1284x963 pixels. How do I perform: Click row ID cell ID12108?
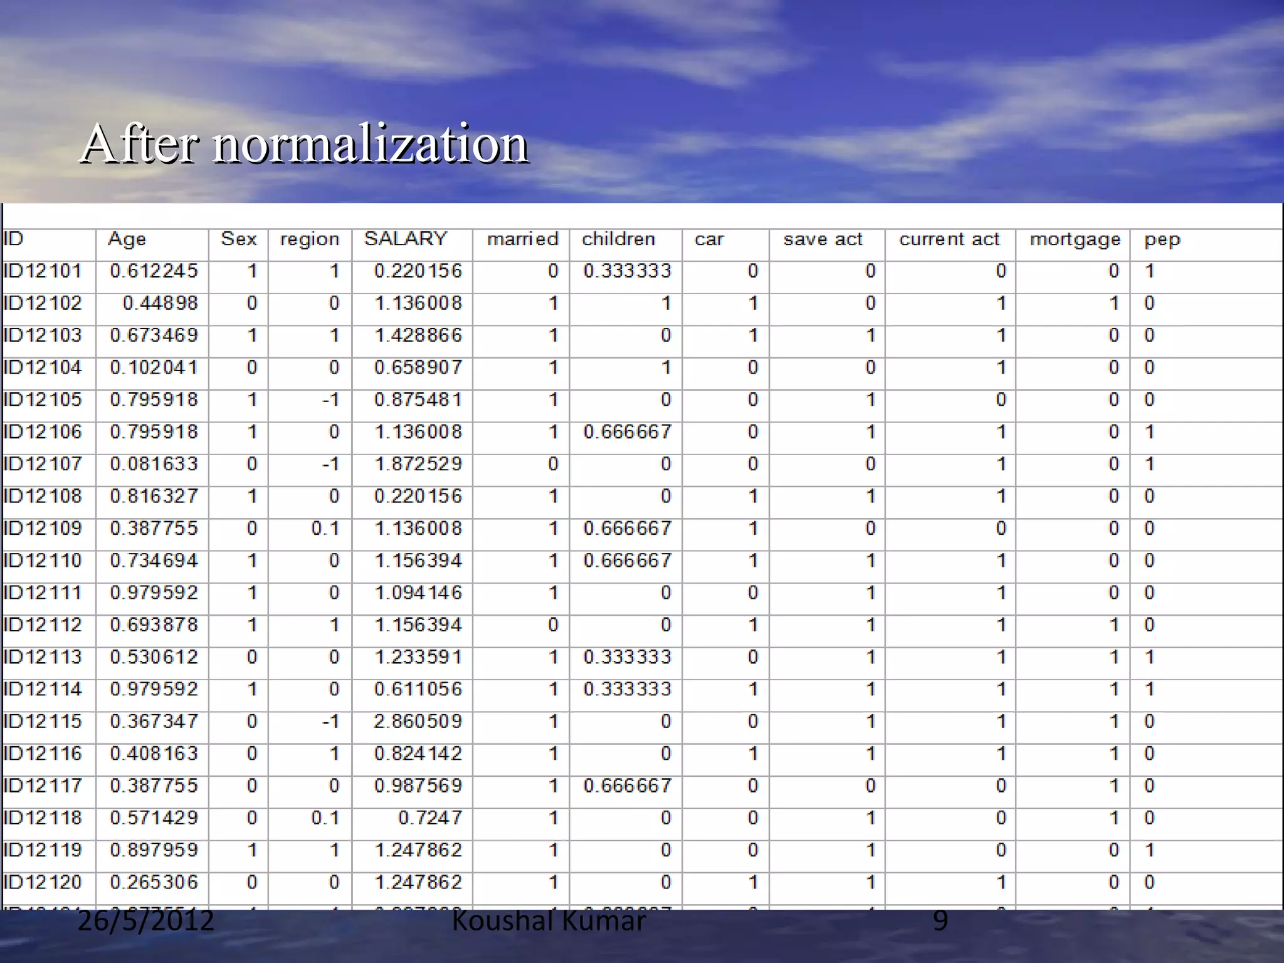pyautogui.click(x=43, y=497)
